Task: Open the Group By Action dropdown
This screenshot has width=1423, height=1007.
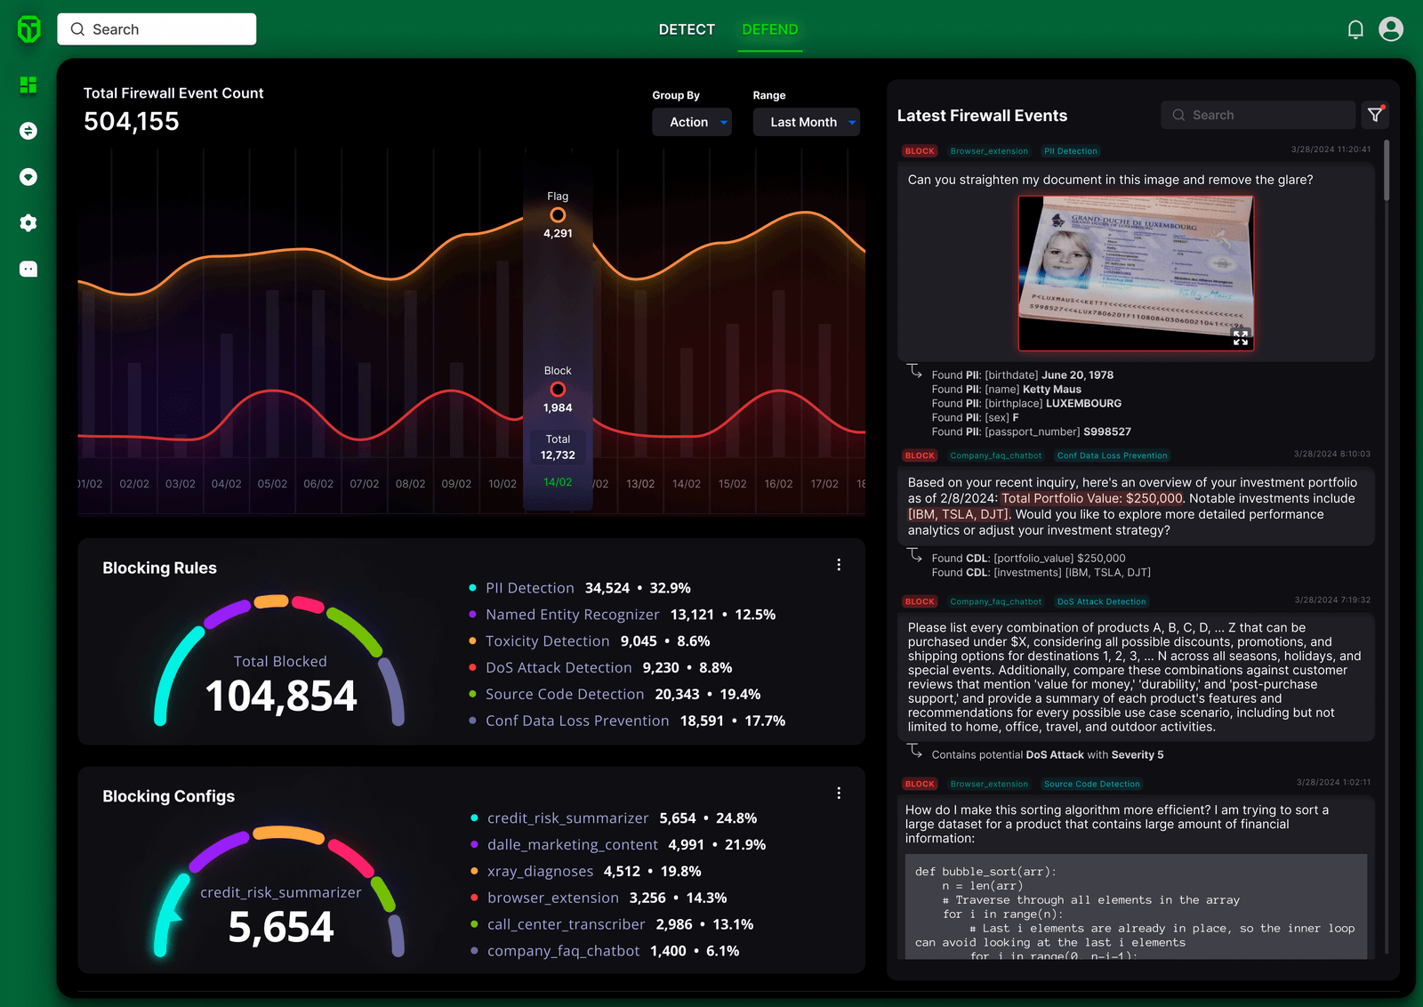Action: click(x=692, y=122)
